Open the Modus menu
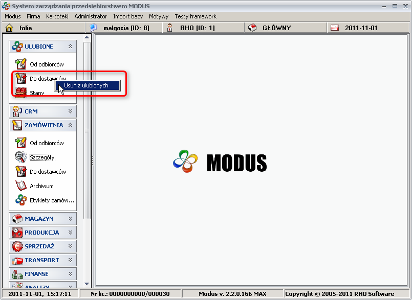 point(13,16)
